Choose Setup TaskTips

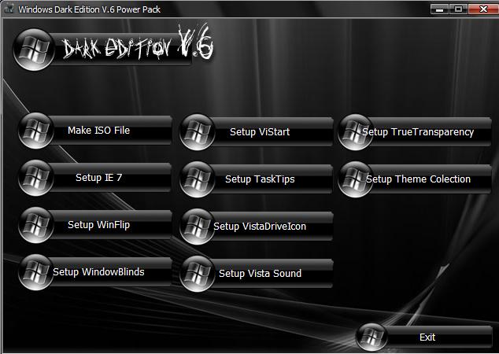pos(257,179)
